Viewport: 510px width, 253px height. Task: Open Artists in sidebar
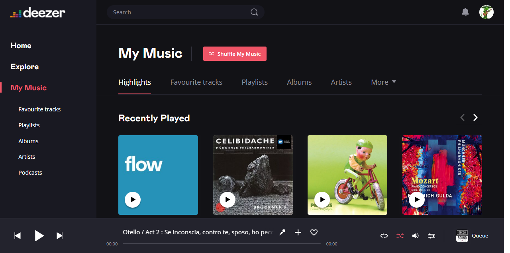click(27, 157)
